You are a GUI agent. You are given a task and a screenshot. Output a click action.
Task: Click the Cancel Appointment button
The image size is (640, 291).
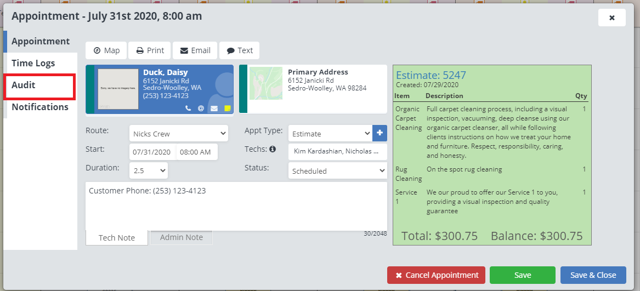point(436,275)
